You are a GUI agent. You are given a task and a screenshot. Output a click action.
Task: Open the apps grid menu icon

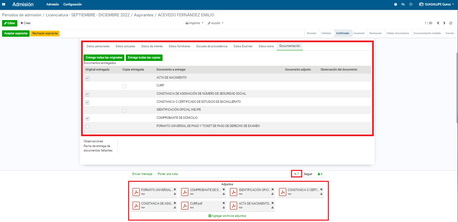click(x=4, y=4)
